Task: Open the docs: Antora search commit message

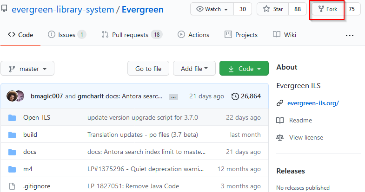Action: pos(134,96)
